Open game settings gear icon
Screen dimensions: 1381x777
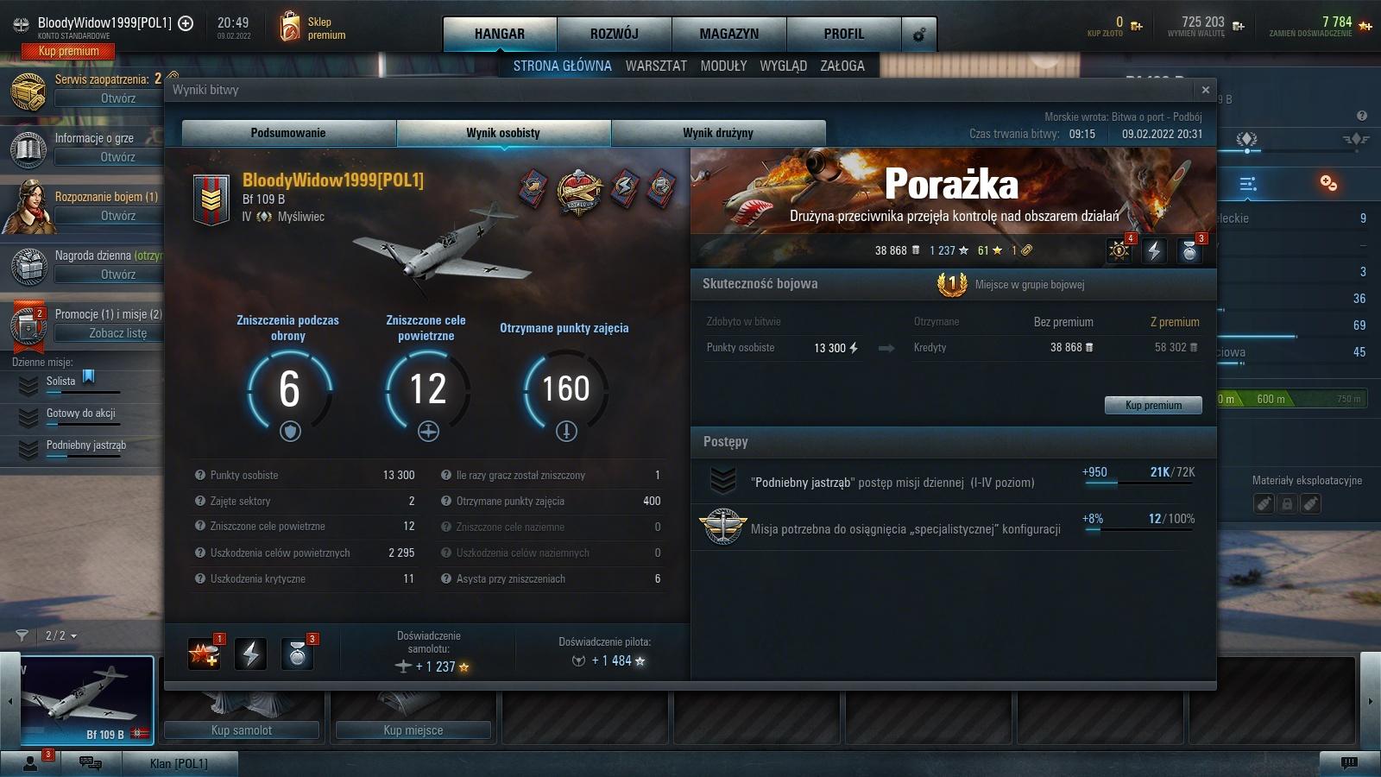[x=919, y=35]
